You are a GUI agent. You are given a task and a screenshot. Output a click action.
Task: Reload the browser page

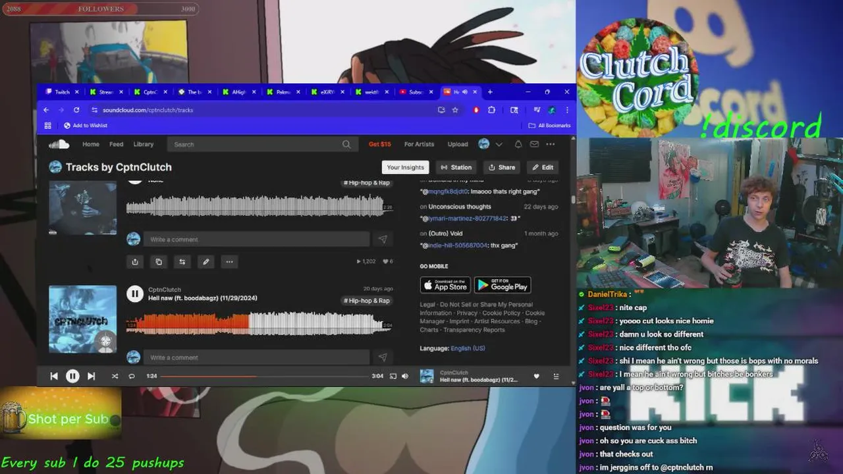pyautogui.click(x=76, y=110)
